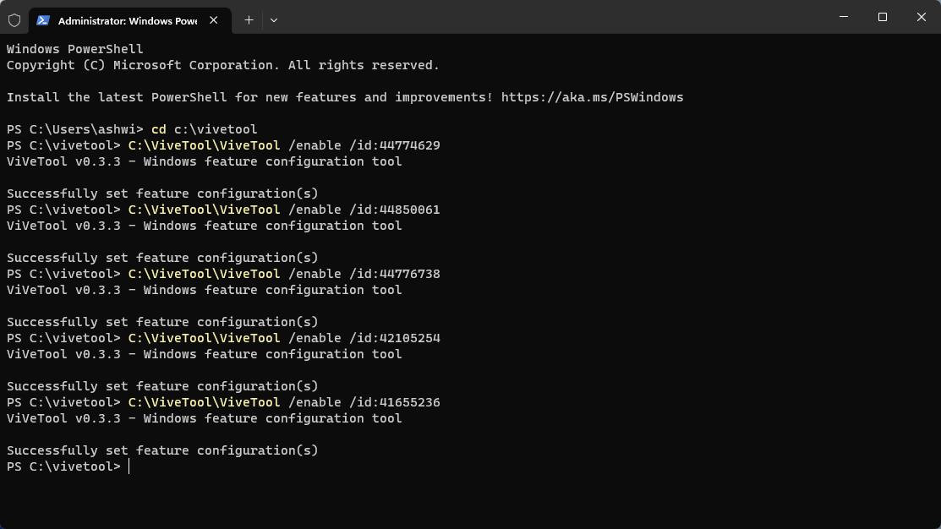Click the ViVeTool command enabling id 41655236
The height and width of the screenshot is (529, 941).
283,402
